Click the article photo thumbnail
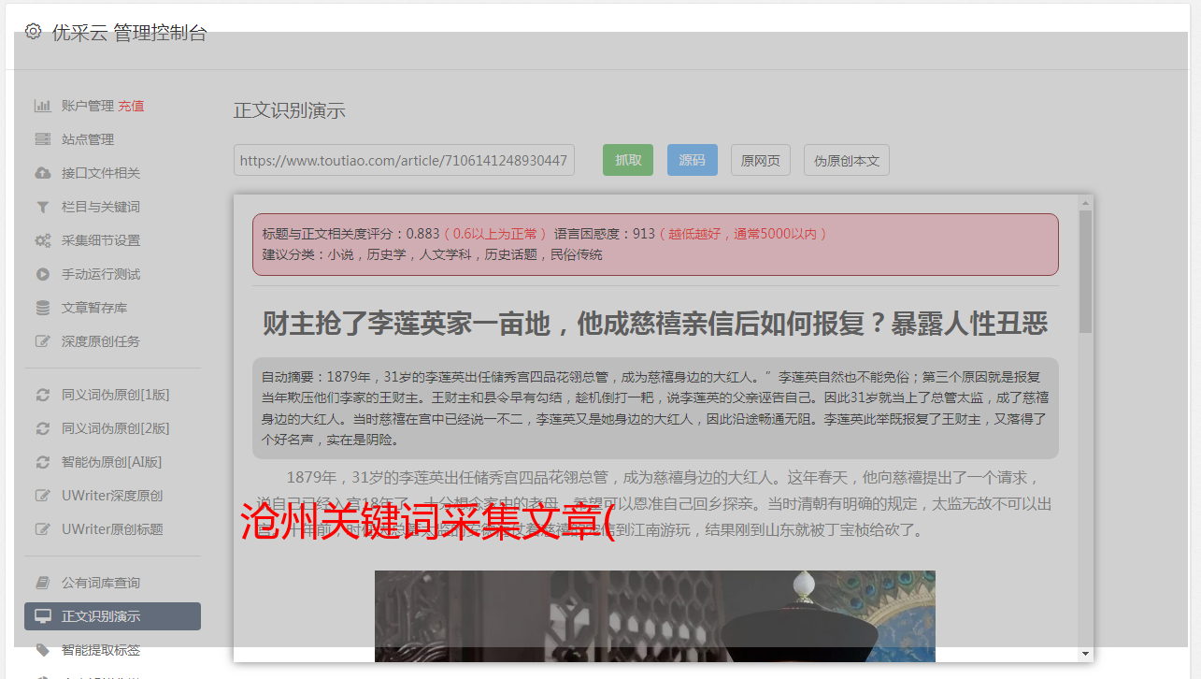The image size is (1201, 679). click(x=655, y=616)
